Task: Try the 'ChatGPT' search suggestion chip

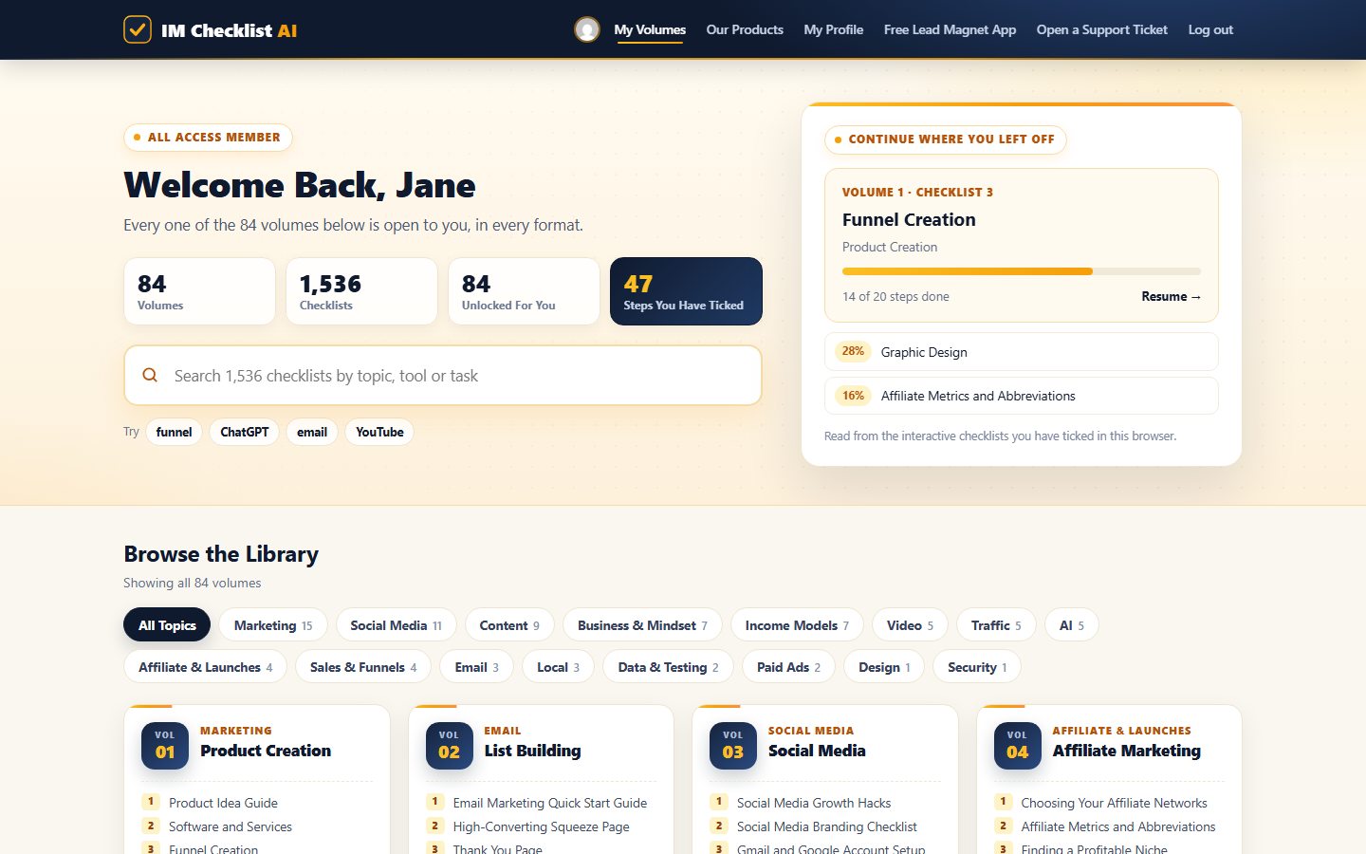Action: 245,432
